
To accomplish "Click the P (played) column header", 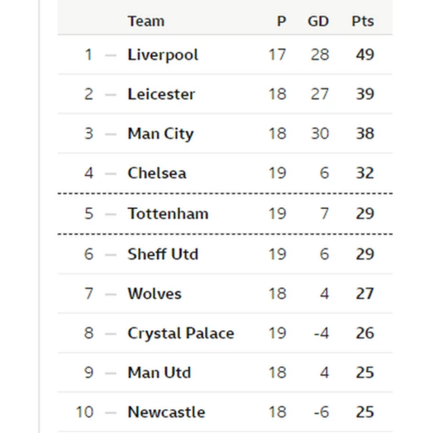I will pyautogui.click(x=281, y=21).
